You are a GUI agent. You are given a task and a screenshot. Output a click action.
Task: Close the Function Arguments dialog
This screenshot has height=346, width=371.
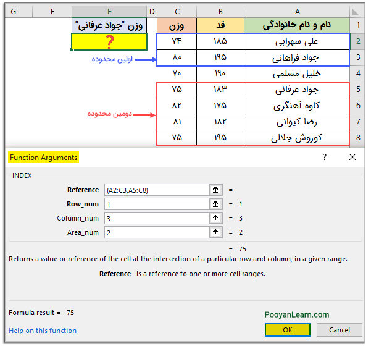(x=352, y=157)
